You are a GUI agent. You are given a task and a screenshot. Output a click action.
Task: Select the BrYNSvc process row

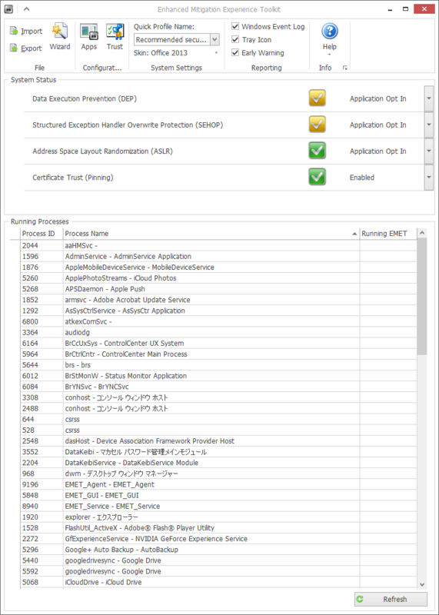(219, 387)
